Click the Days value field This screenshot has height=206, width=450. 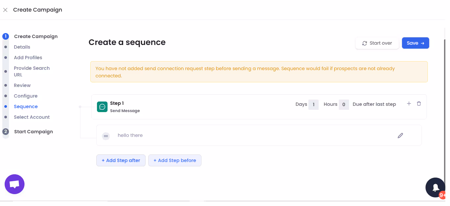pyautogui.click(x=313, y=104)
